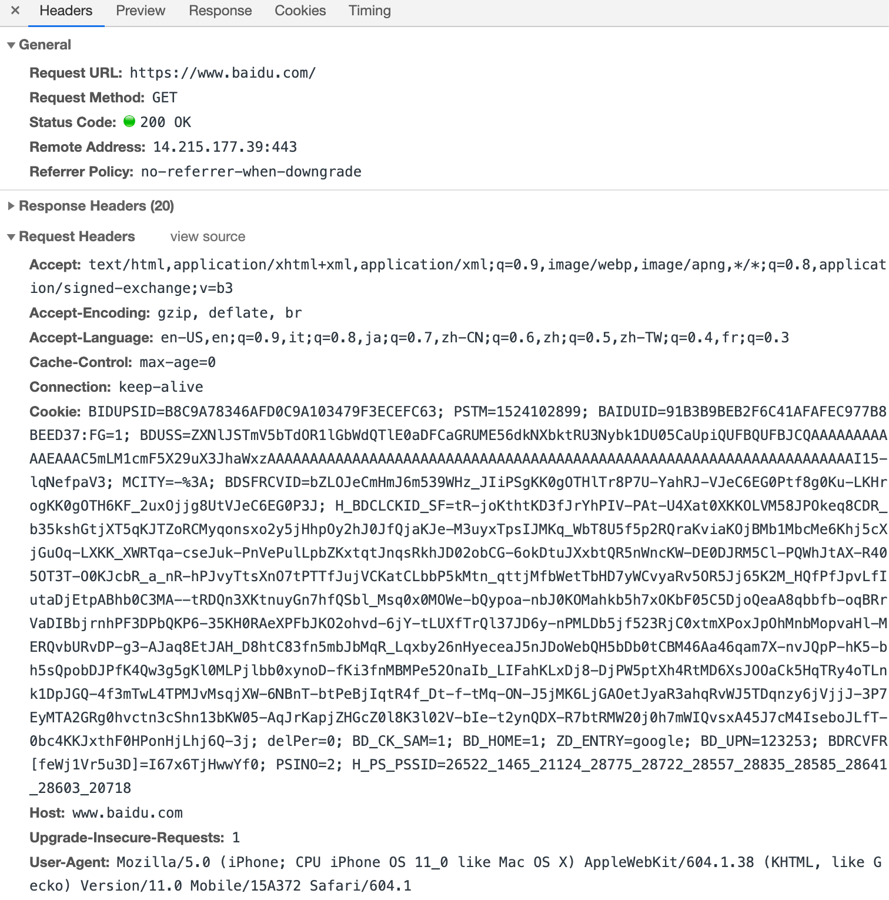Open the Response tab
Screen dimensions: 889x900
tap(220, 11)
